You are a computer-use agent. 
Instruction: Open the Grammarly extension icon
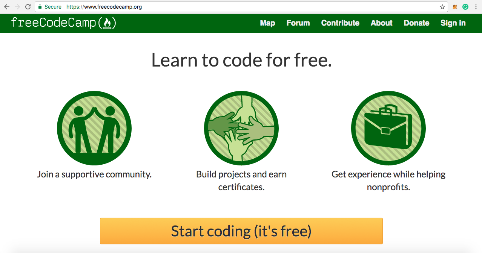coord(465,7)
